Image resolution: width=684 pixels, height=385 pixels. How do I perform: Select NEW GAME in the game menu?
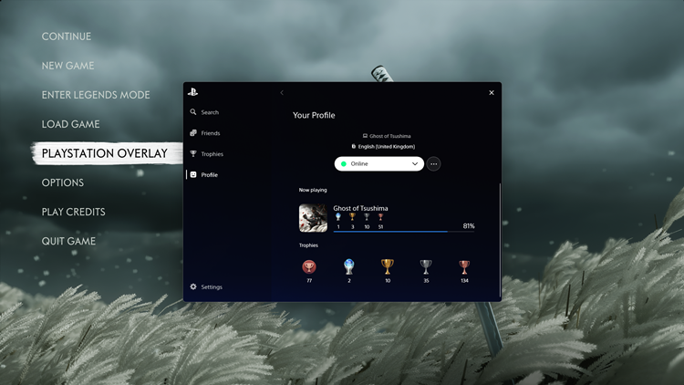(x=67, y=66)
